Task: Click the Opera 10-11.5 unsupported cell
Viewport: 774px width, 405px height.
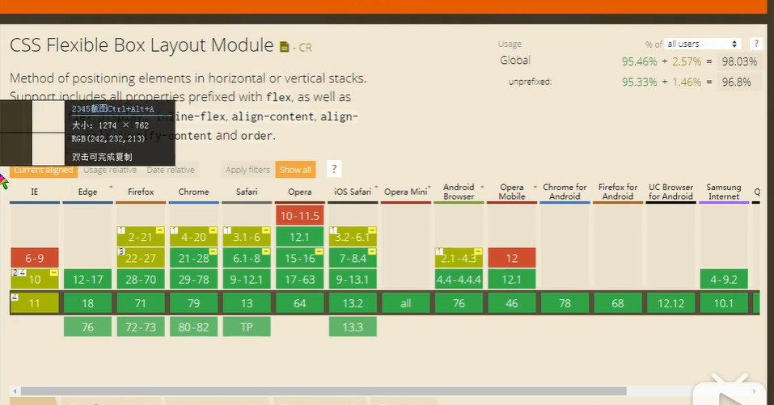Action: 299,216
